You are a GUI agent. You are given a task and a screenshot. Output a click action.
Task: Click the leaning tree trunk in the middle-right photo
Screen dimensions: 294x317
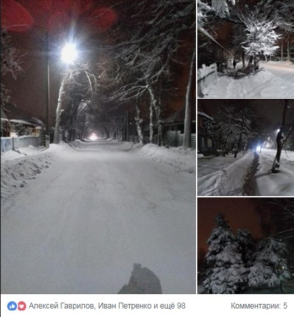click(279, 150)
